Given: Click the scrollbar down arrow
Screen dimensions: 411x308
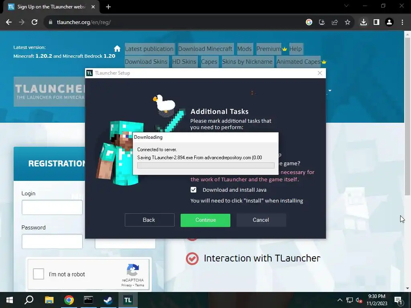Looking at the screenshot, I should pos(407,288).
